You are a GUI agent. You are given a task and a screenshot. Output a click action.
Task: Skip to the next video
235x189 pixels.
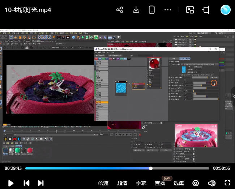tap(40, 183)
